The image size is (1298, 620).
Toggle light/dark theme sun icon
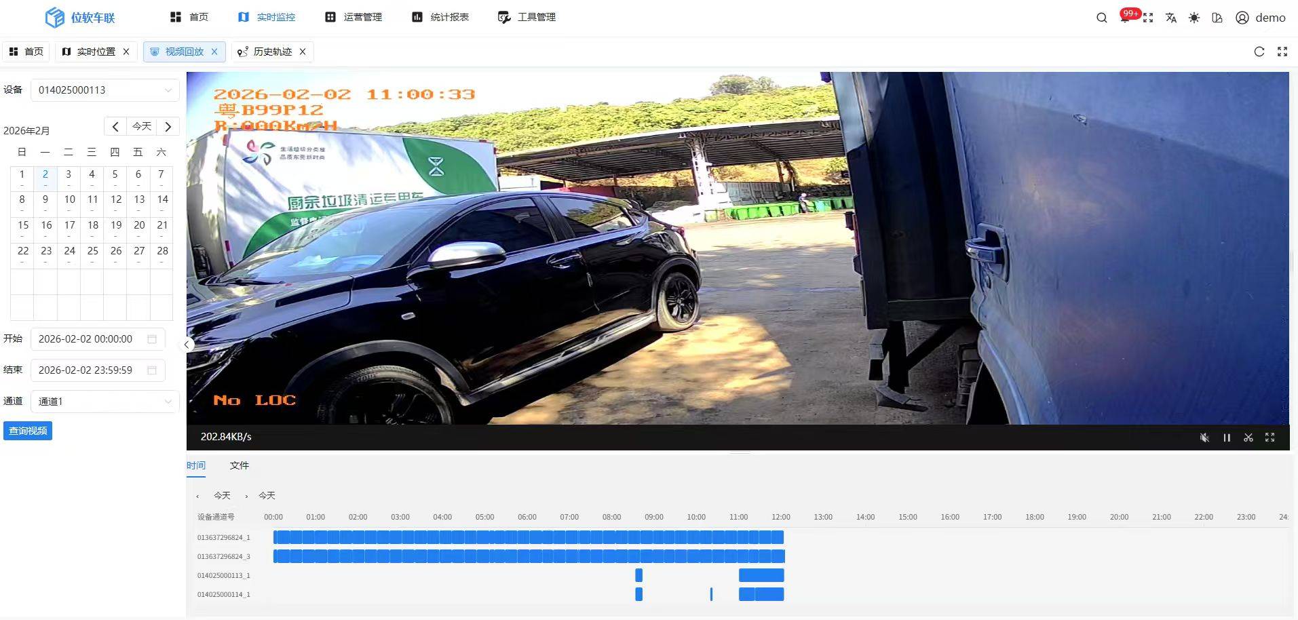click(1194, 18)
